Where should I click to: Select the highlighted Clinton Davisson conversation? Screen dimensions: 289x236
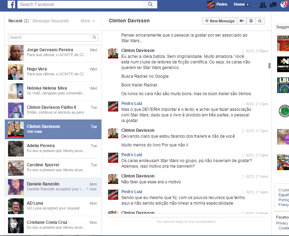coord(53,129)
